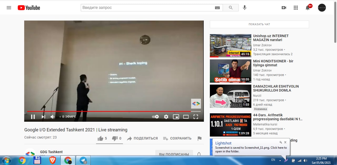Screen dimensions: 337x165
Task: Close the Lightshot notification popup
Action: (x=285, y=142)
